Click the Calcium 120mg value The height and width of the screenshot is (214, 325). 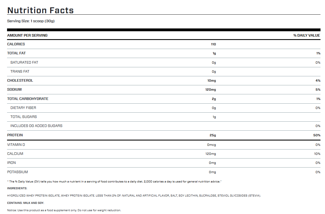[211, 154]
